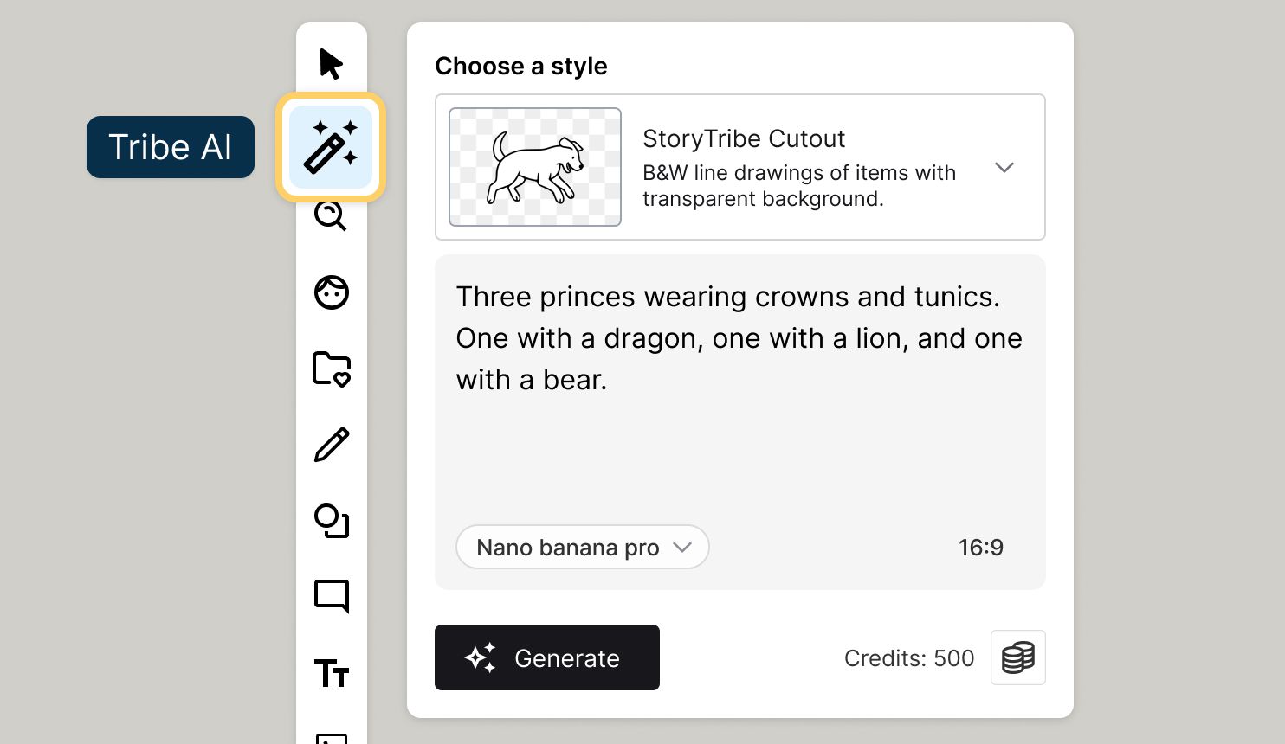Select the shapes tool
Viewport: 1285px width, 744px height.
coord(331,521)
